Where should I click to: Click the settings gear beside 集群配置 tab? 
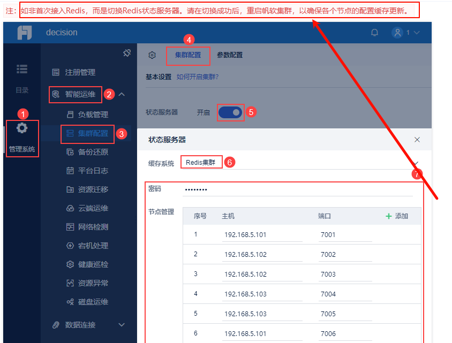(x=152, y=55)
